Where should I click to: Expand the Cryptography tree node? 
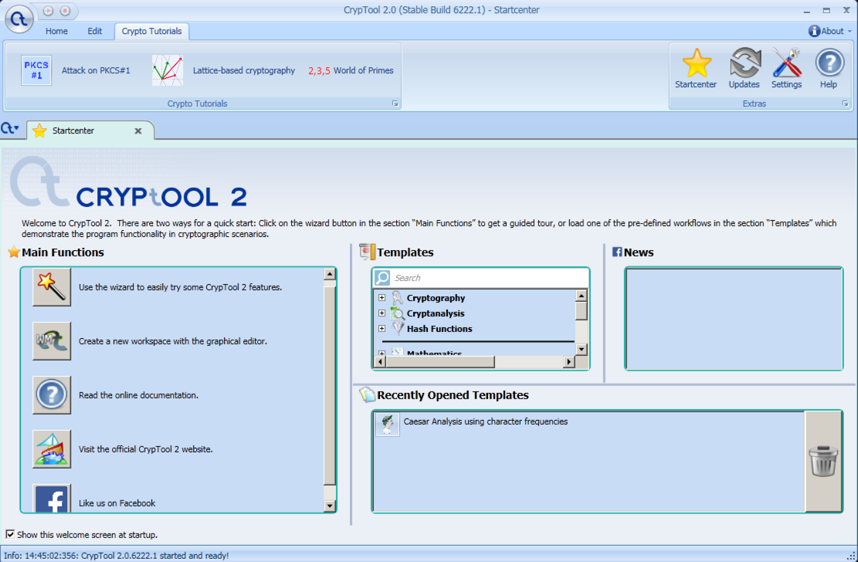382,298
